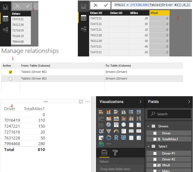Select the clustered column chart visualization
The width and height of the screenshot is (193, 172).
[x=123, y=112]
